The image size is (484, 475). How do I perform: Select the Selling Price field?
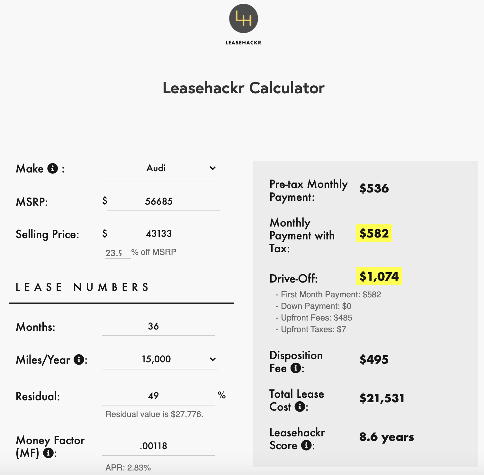pos(163,234)
